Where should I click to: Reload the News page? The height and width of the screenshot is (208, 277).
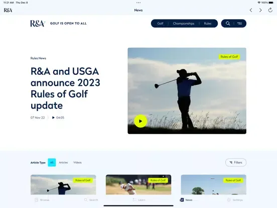270,10
